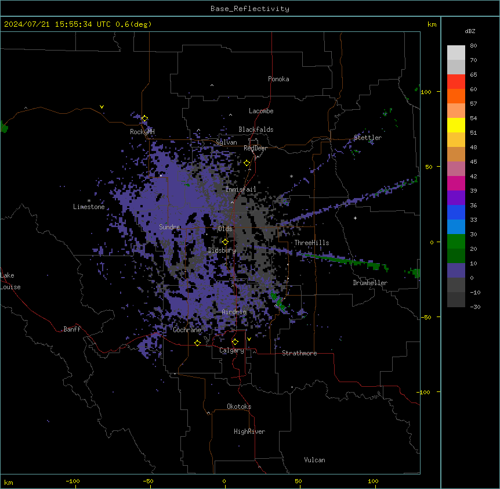Click the white plus marker northwest of Drumheller
Screen dimensions: 500x489
pyautogui.click(x=355, y=218)
